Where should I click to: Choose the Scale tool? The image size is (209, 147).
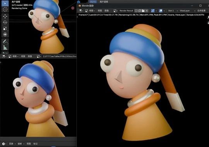[x=5, y=28]
